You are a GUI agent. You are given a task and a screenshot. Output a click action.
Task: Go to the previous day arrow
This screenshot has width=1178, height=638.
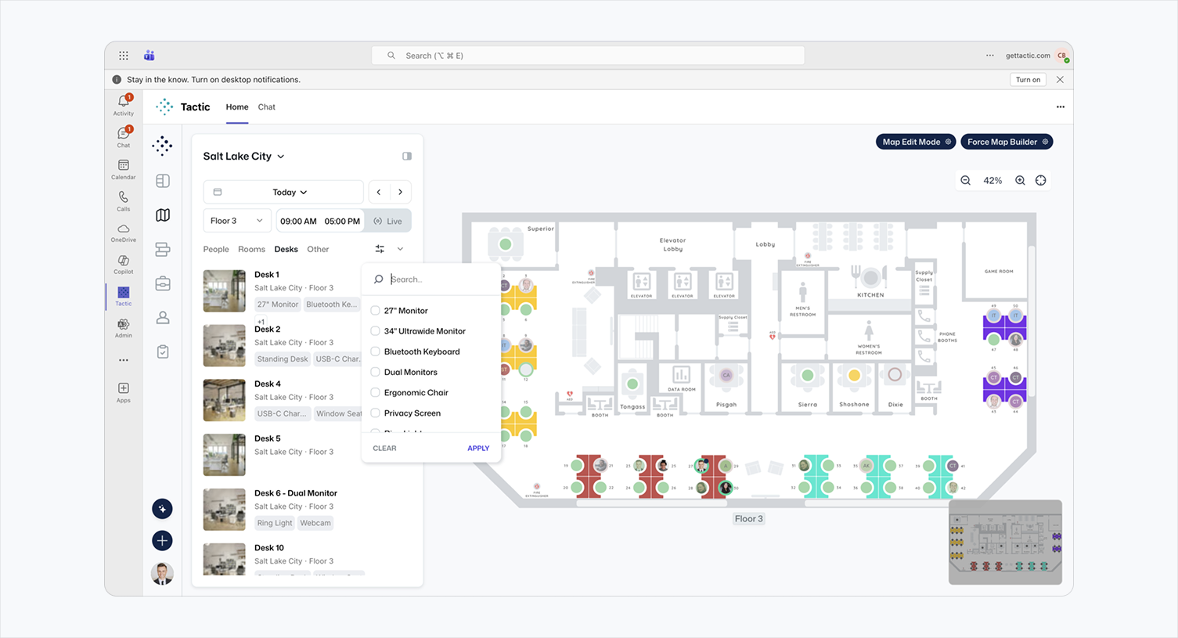pos(379,192)
